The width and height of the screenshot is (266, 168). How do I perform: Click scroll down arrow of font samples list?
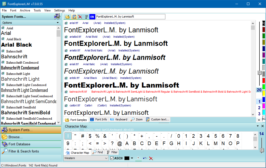point(253,115)
